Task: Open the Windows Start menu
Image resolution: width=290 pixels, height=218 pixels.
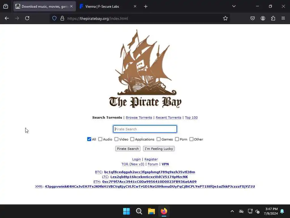Action: [x=127, y=211]
